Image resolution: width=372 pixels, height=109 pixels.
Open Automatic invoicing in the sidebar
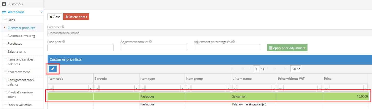(21, 36)
